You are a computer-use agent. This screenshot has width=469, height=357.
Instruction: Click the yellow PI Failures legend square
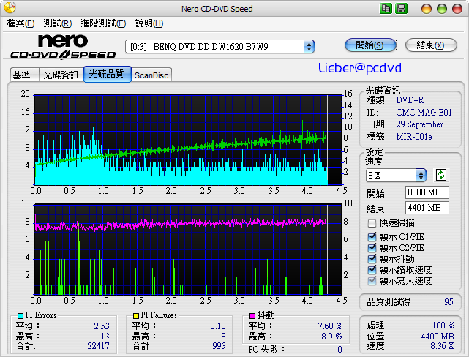coord(136,315)
